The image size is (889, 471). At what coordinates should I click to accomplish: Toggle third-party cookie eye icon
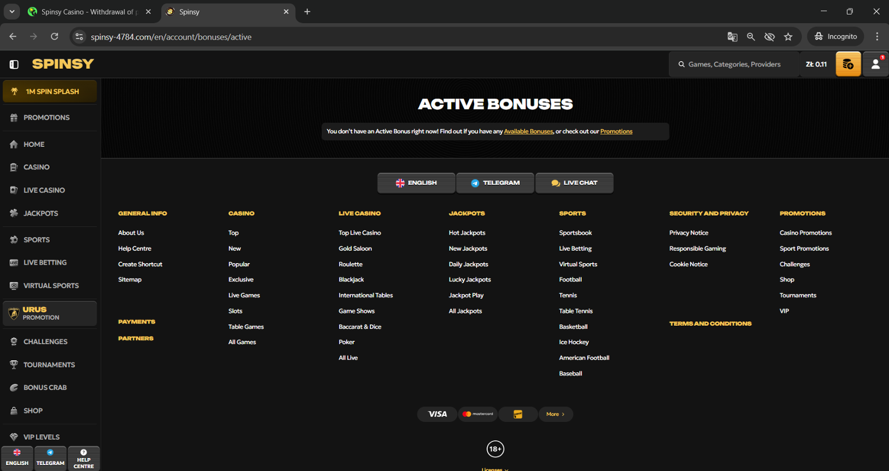coord(769,37)
